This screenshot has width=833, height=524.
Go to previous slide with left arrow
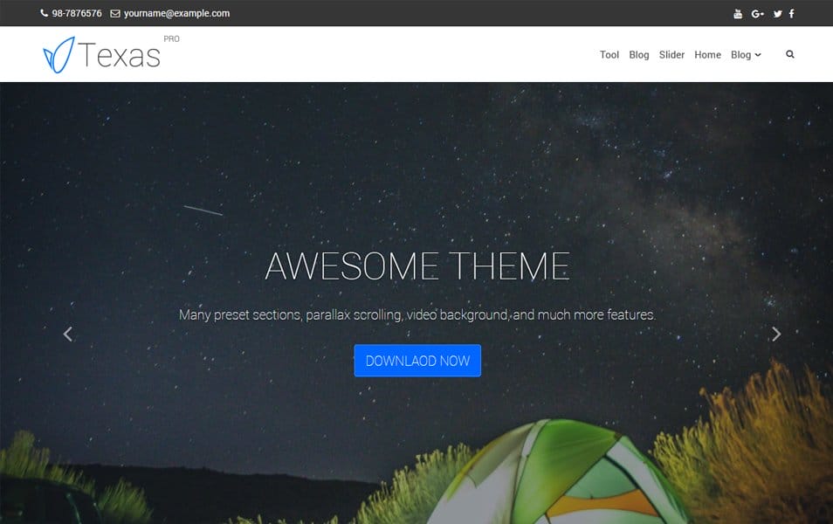click(67, 334)
